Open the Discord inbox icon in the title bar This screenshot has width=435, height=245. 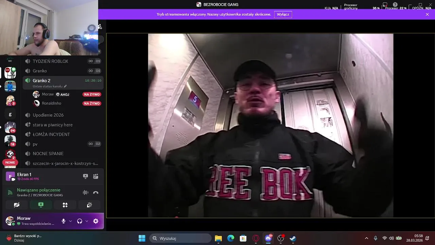pyautogui.click(x=385, y=5)
